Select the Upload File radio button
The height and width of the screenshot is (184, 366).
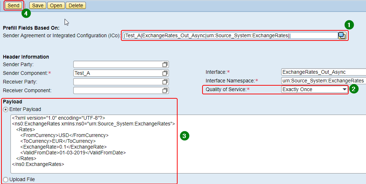[5, 180]
